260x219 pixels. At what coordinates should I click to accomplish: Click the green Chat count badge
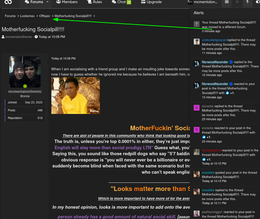point(129,2)
